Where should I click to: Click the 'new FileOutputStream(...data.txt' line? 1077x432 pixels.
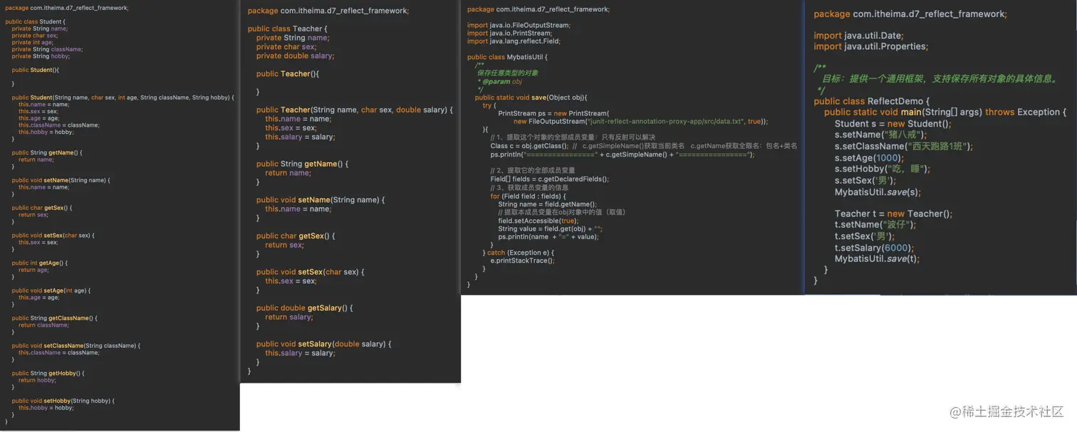click(640, 121)
